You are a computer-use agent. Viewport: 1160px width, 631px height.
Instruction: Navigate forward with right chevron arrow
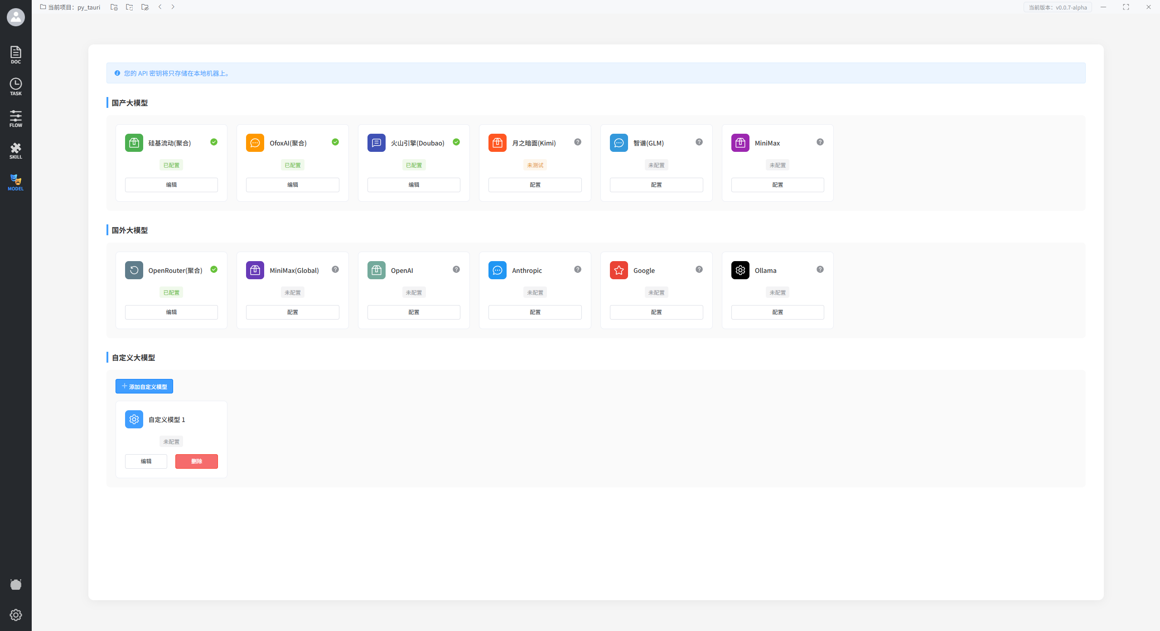pos(173,7)
